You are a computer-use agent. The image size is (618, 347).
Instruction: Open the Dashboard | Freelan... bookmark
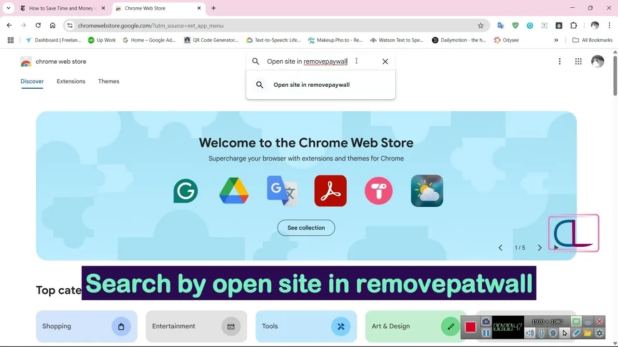tap(54, 40)
